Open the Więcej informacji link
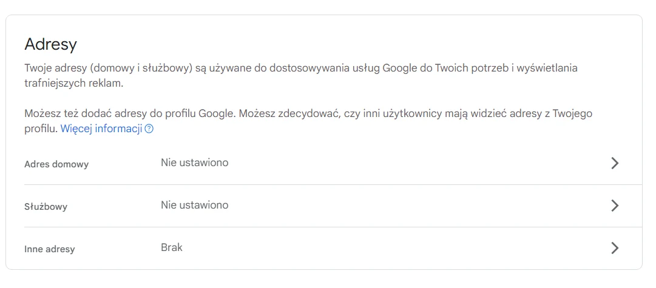The image size is (656, 288). [x=101, y=129]
